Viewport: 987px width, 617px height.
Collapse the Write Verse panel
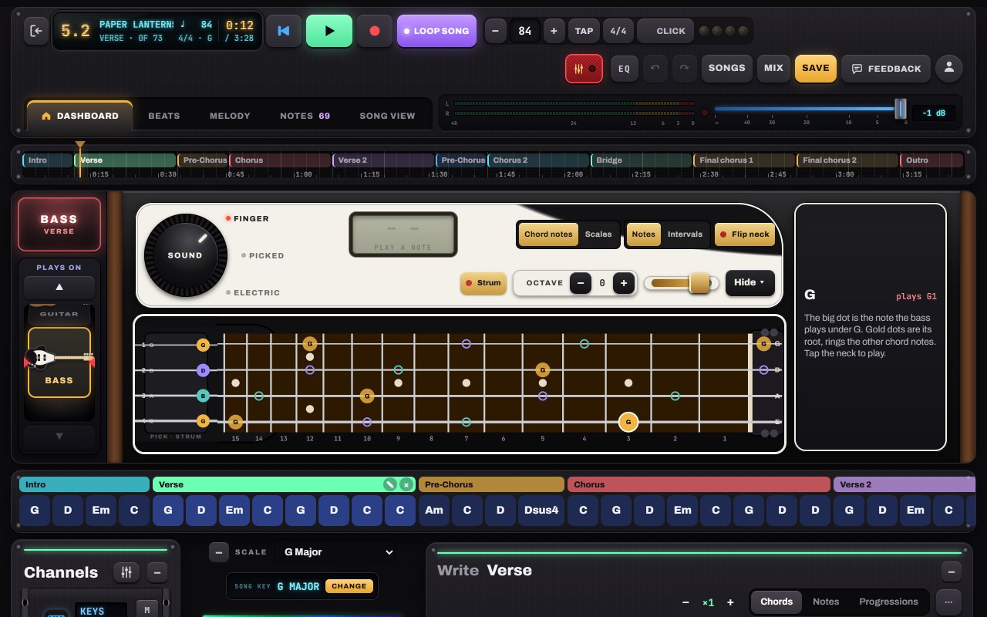click(952, 571)
